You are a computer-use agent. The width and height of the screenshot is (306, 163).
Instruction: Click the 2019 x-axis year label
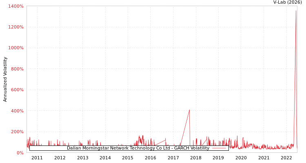pos(218,158)
